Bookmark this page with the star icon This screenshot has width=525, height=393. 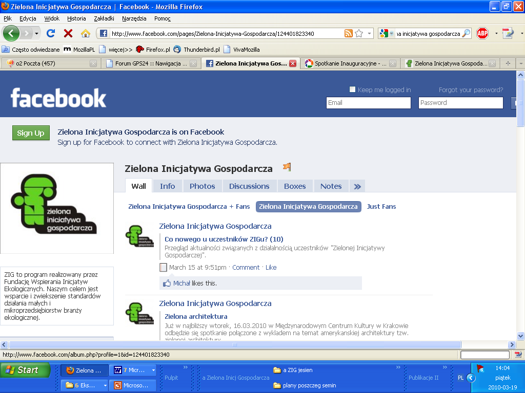359,33
